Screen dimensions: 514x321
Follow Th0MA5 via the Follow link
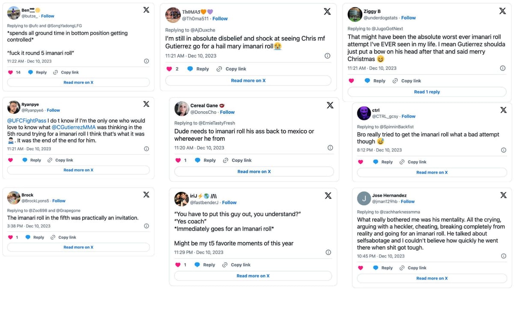(x=220, y=19)
